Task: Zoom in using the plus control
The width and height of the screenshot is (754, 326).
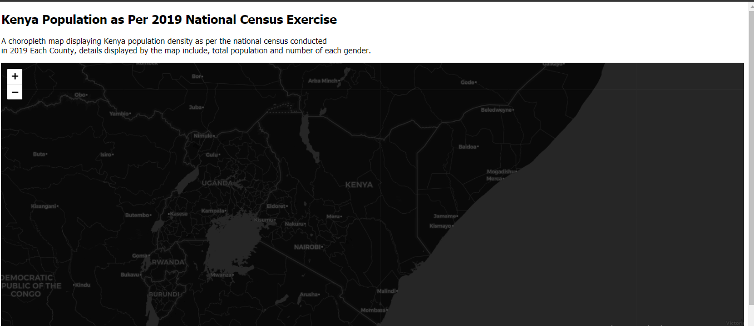Action: [x=14, y=76]
